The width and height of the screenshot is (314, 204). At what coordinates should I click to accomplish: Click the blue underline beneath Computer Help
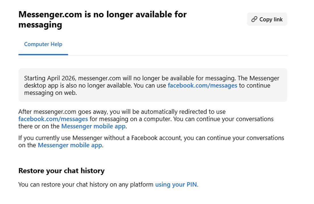point(43,54)
